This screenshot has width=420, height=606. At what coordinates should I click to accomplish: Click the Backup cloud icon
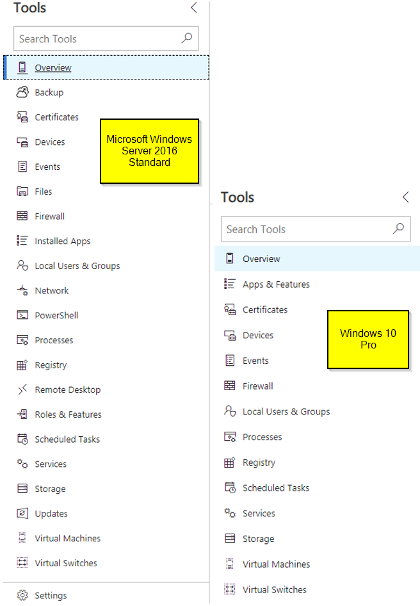22,92
